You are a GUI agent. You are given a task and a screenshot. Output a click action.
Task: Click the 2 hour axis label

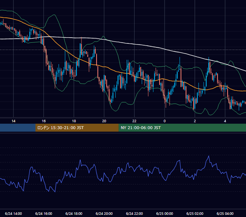(195, 121)
